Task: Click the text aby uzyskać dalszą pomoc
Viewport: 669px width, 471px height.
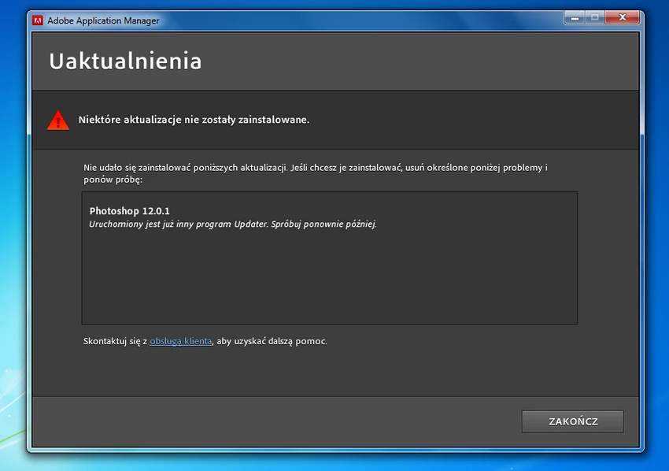Action: coord(272,341)
